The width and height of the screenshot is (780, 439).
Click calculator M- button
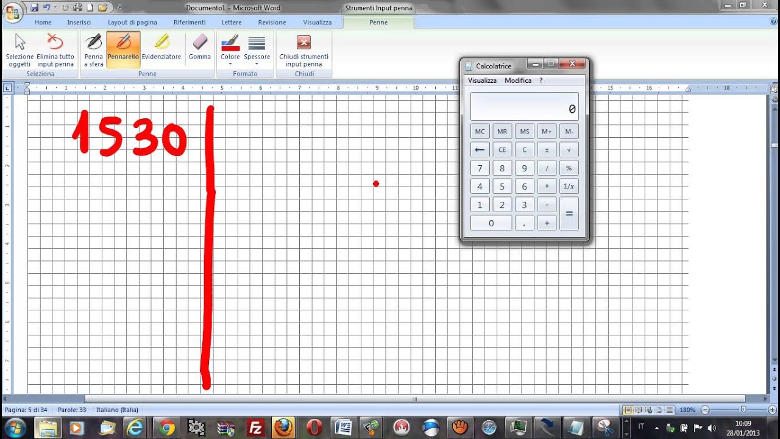[569, 132]
